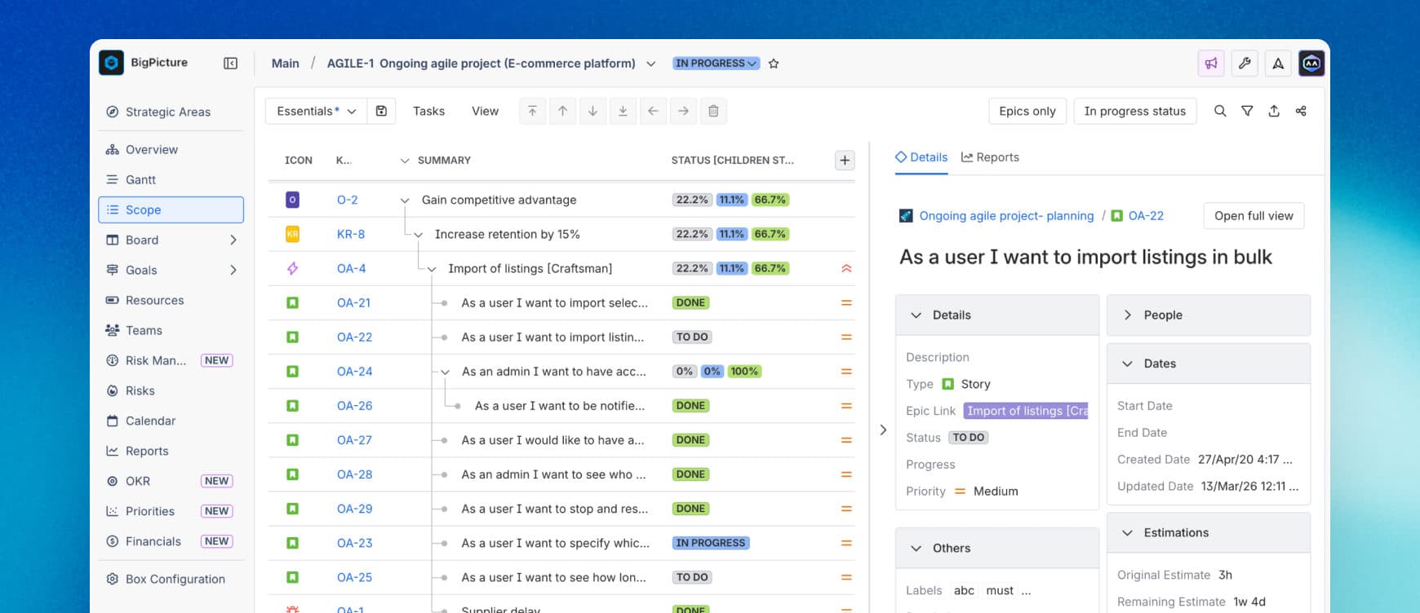Star the project as favorite
1420x613 pixels.
click(774, 64)
